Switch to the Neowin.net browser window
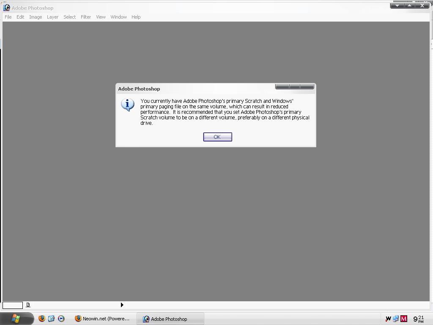This screenshot has height=325, width=433. 103,319
